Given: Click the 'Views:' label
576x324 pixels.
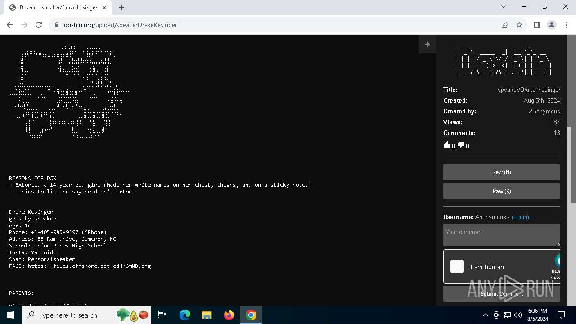Looking at the screenshot, I should pos(453,122).
